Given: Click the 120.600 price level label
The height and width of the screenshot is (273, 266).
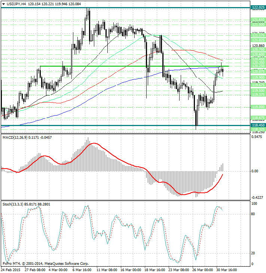Looking at the screenshot, I should [258, 54].
